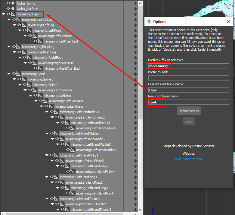Screen dimensions: 235x215
Task: Collapse the mixamorig:LeftUpLeg node
Action: pos(9,20)
